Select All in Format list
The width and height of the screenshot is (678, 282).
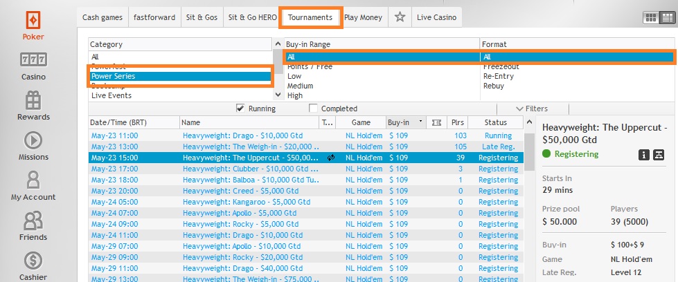[578, 57]
